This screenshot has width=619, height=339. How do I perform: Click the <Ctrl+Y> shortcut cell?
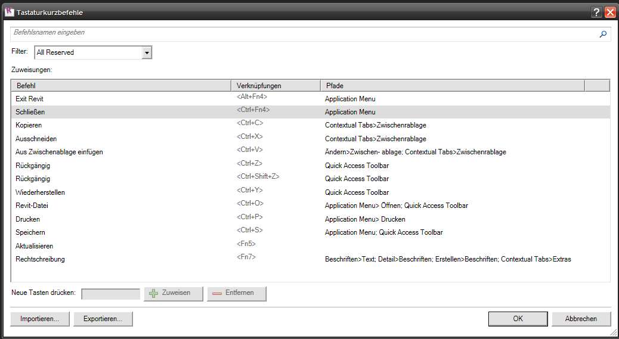click(249, 190)
